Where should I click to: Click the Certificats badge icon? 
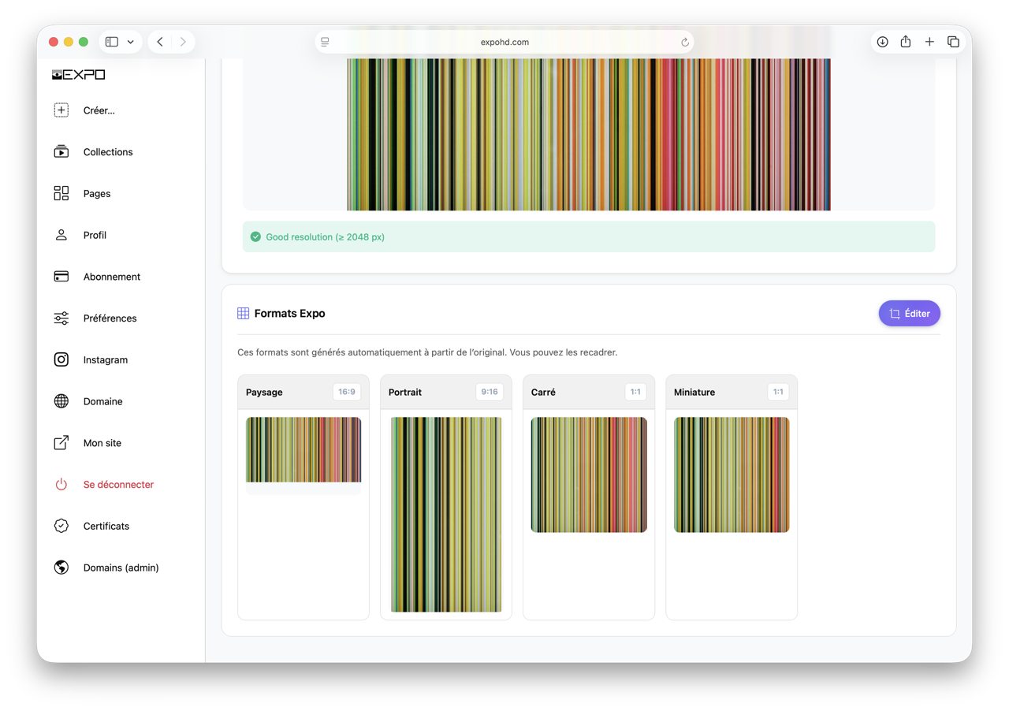61,526
